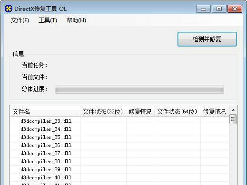Sort by 文件状态(64位) column header
This screenshot has height=185, width=247.
[178, 111]
